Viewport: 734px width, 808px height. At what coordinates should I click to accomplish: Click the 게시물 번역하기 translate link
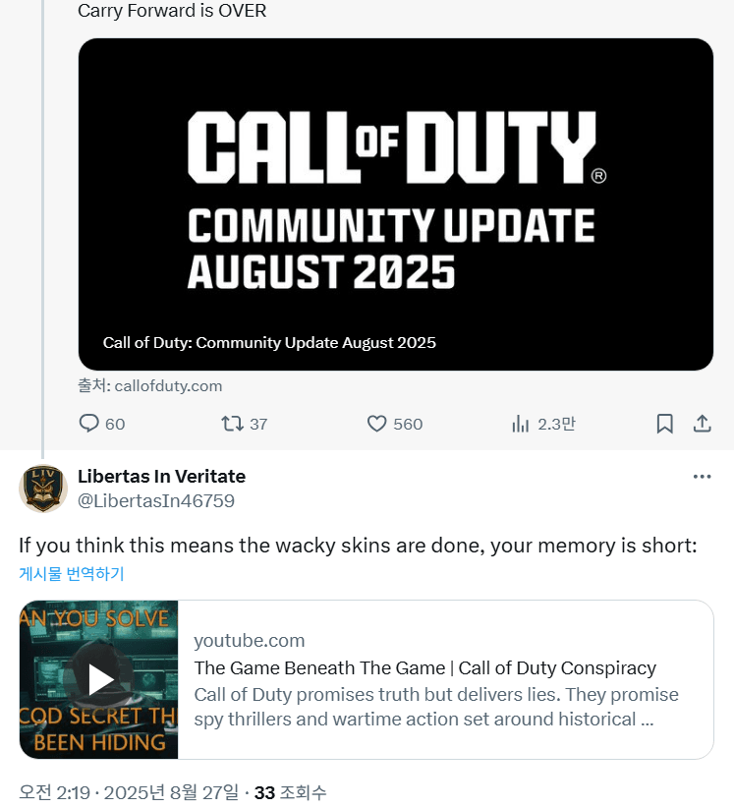[x=72, y=573]
